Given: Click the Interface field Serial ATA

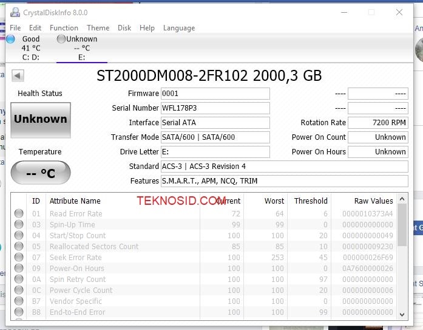Looking at the screenshot, I should [x=215, y=123].
